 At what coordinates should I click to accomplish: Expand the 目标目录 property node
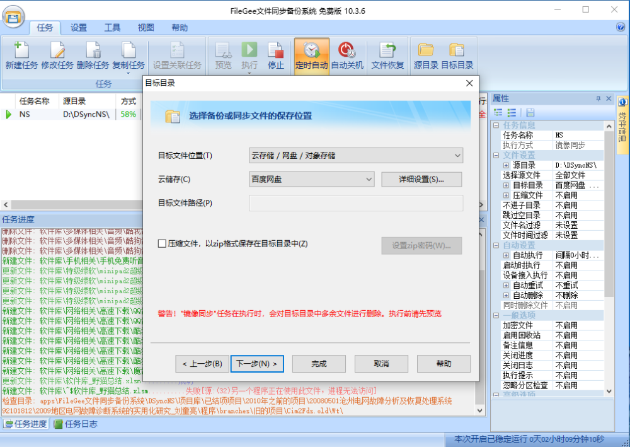[507, 185]
